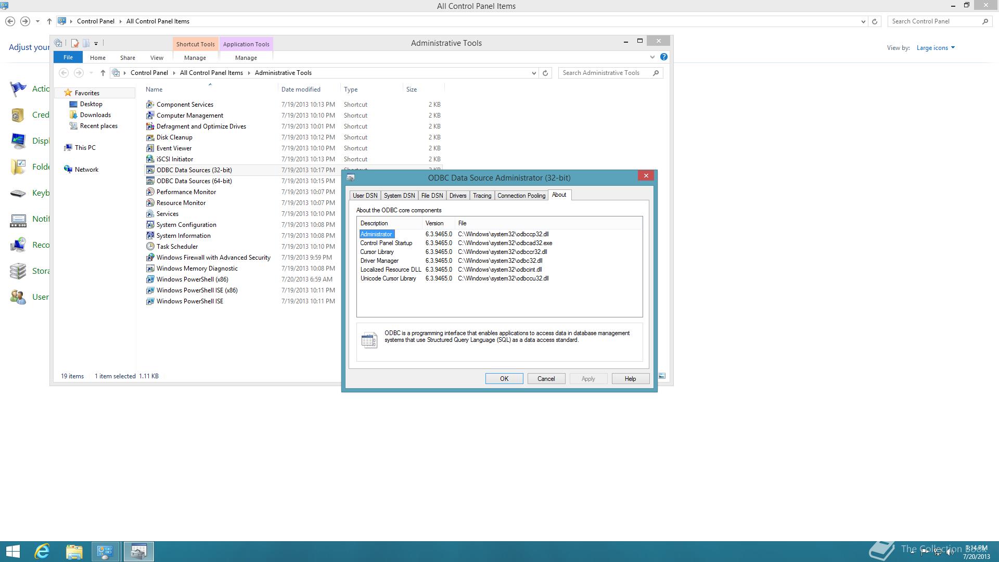Viewport: 999px width, 562px height.
Task: Click the Windows PowerShell ISE icon
Action: click(150, 301)
